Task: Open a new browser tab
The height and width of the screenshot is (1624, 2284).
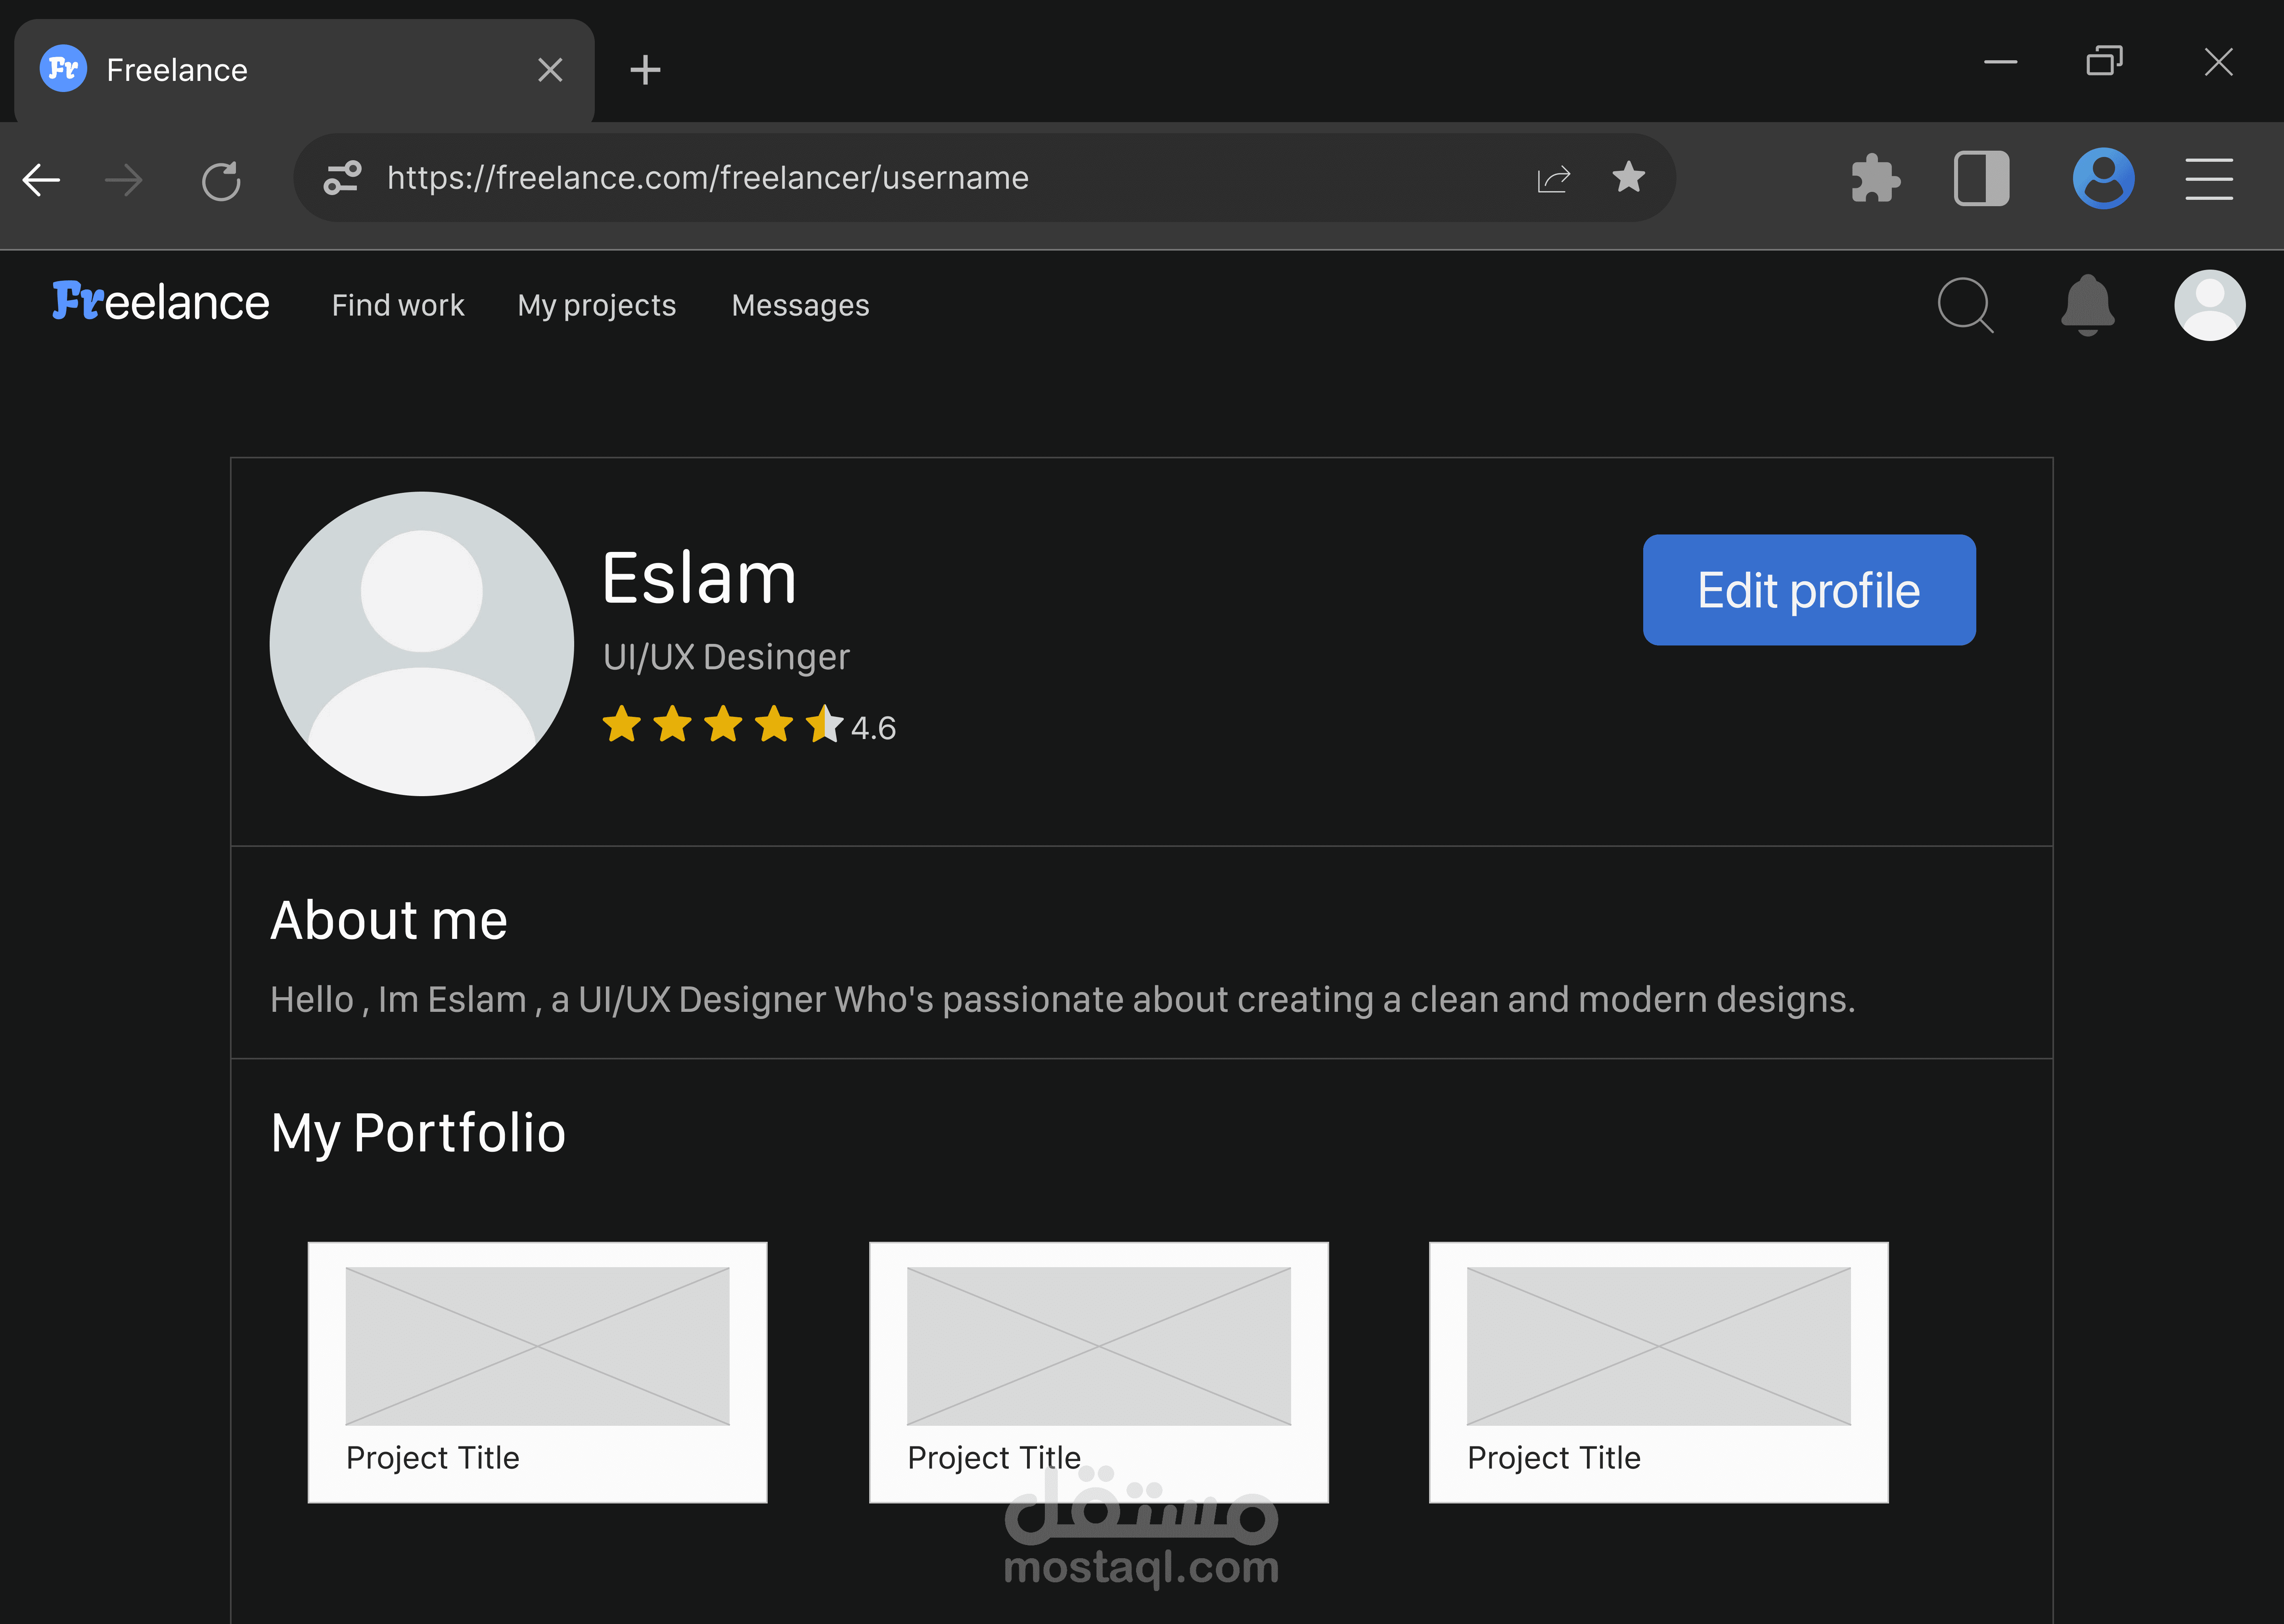Action: [645, 70]
